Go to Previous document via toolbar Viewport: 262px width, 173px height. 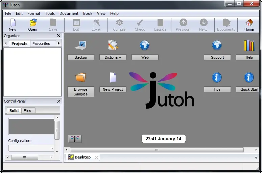(x=183, y=23)
